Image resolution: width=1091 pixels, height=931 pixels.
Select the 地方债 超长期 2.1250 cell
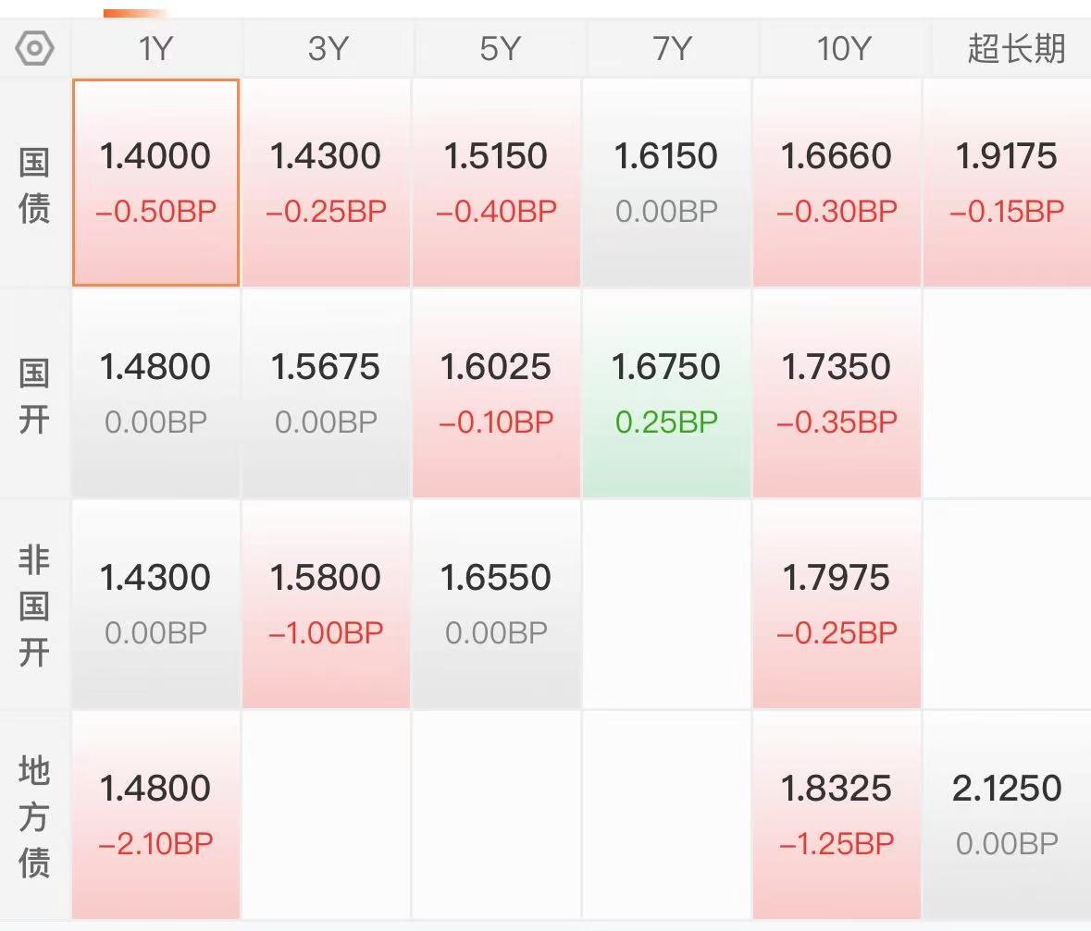coord(1007,815)
